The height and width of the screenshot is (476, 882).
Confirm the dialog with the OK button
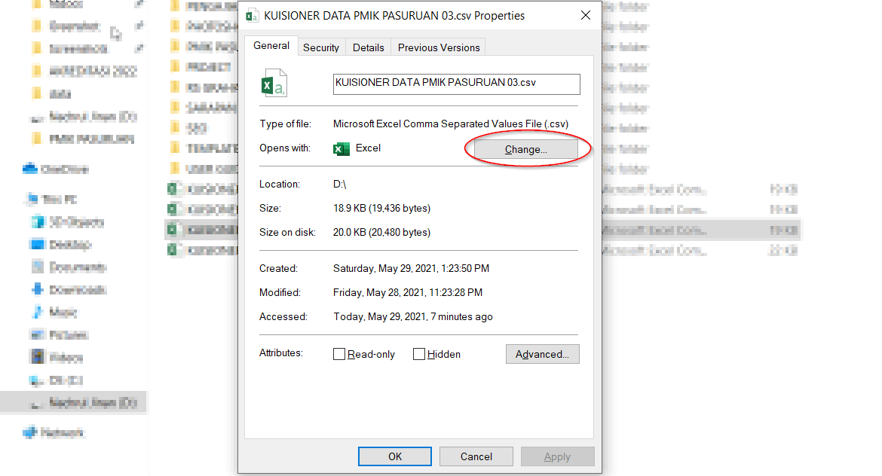(x=394, y=456)
